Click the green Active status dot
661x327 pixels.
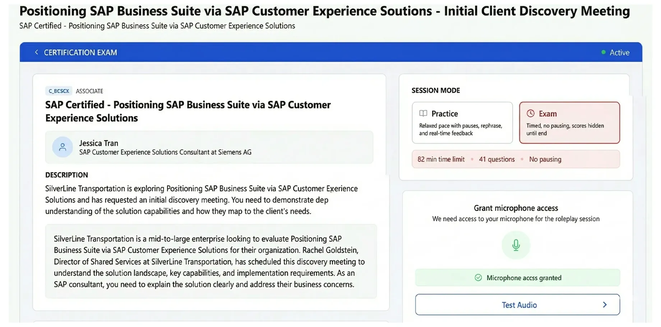[604, 52]
